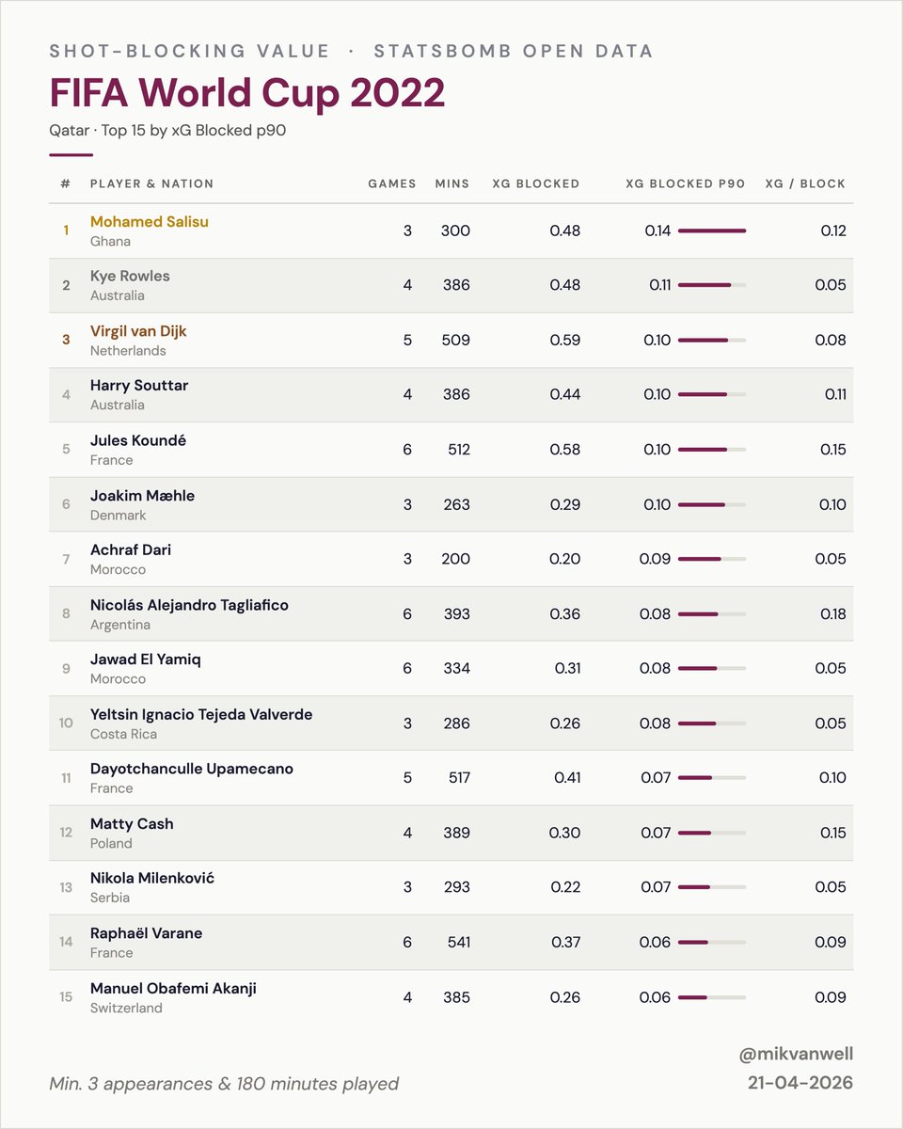Click the 'xG Blocked P90' column header
The image size is (903, 1129).
point(686,183)
